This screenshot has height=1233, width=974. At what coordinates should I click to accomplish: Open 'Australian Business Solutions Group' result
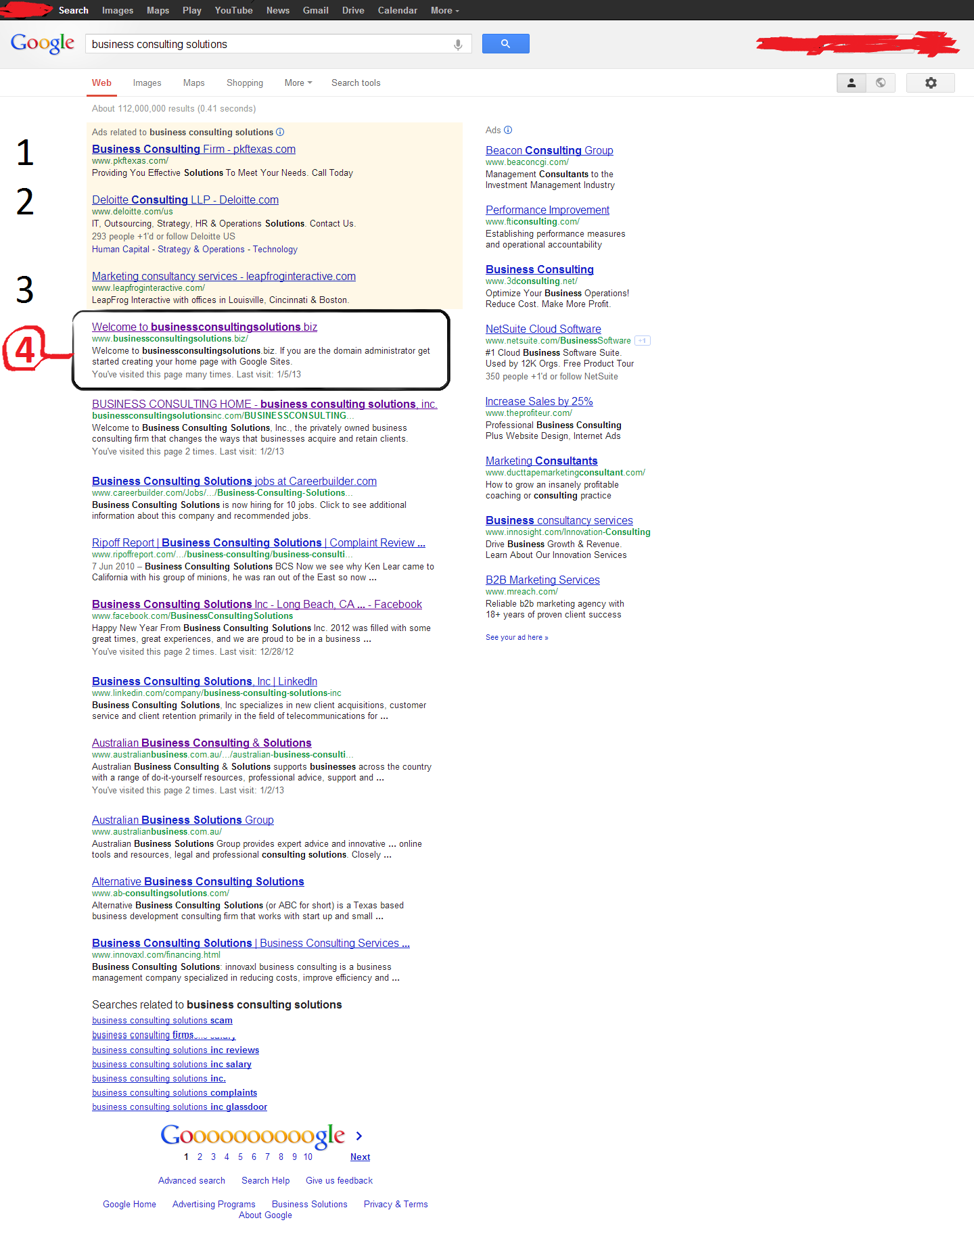[183, 820]
